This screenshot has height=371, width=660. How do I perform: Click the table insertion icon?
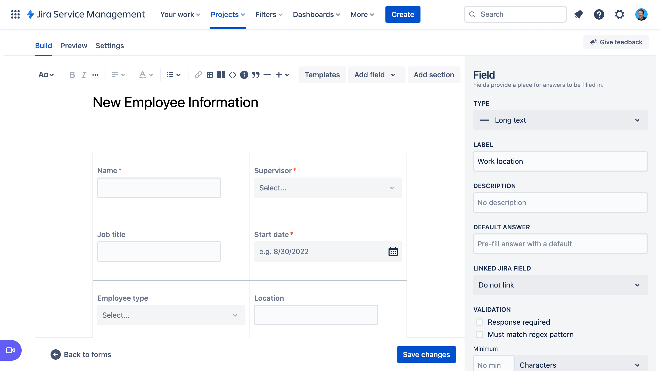209,74
